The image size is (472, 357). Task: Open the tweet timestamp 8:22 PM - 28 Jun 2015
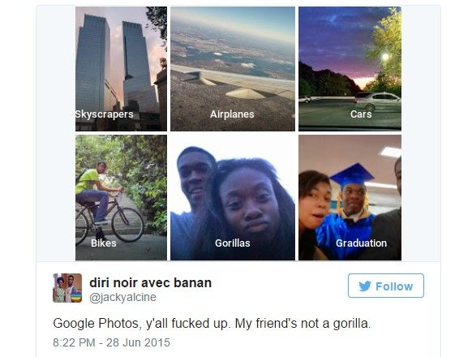(x=111, y=342)
